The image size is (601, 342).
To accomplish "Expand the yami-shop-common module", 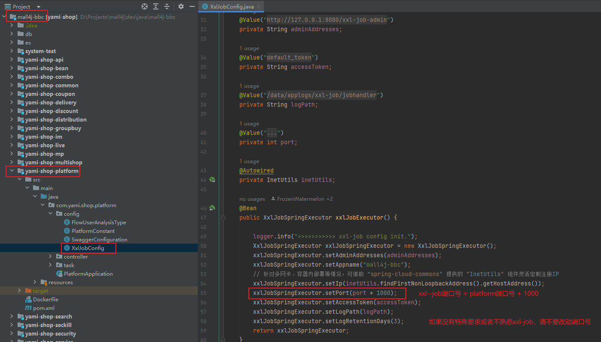I will (12, 85).
